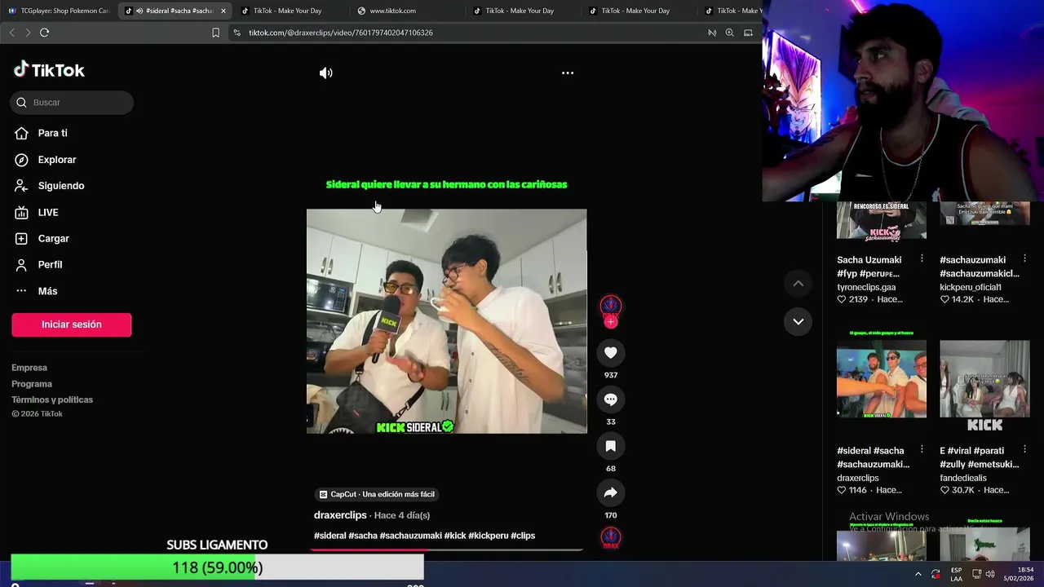Open the video three-dots options menu

568,73
